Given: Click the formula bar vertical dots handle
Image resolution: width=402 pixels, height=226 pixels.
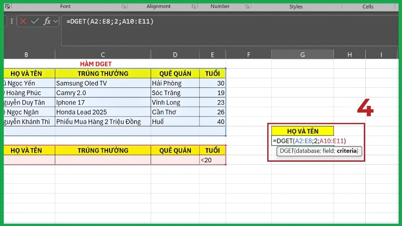Looking at the screenshot, I should (12, 21).
